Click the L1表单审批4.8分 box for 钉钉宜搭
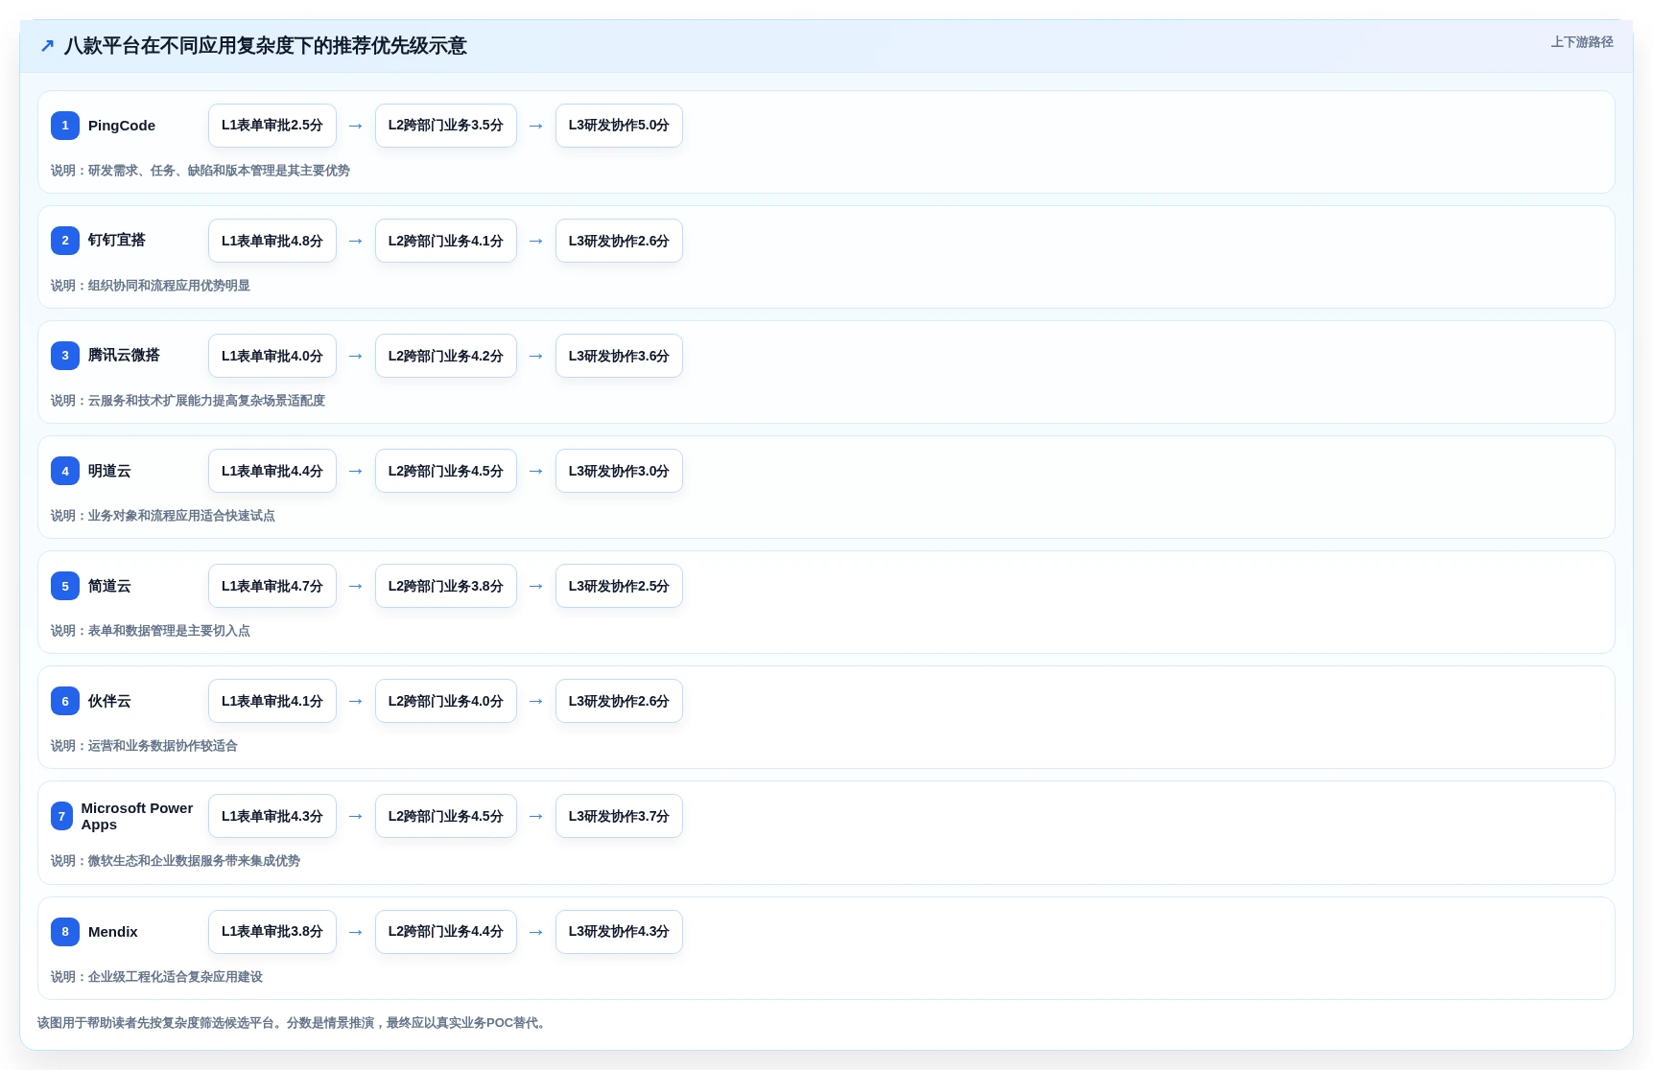The width and height of the screenshot is (1653, 1070). coord(272,241)
